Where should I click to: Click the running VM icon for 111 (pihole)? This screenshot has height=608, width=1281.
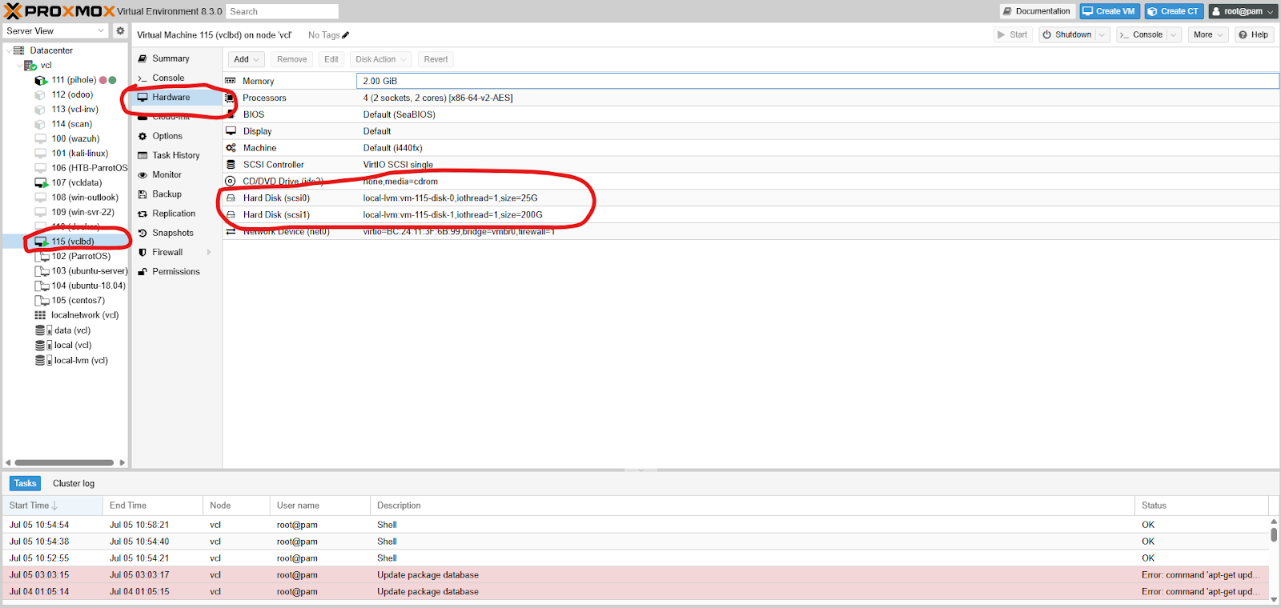pos(41,80)
